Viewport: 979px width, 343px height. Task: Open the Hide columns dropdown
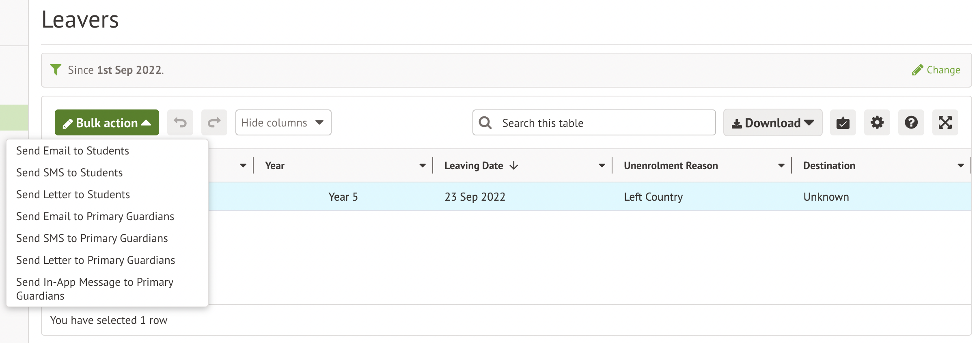(x=283, y=122)
